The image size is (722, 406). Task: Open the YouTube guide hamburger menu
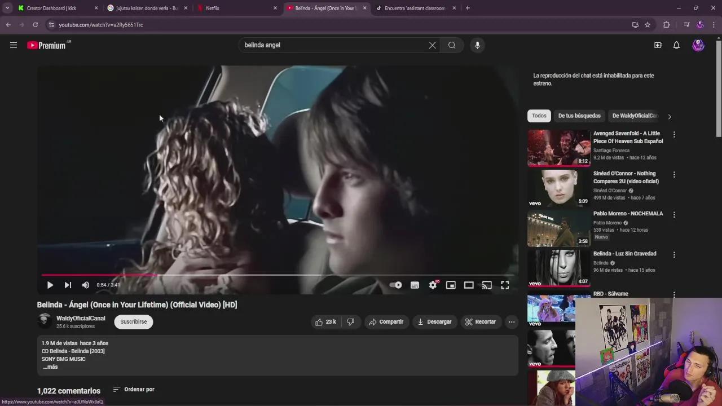(x=14, y=45)
